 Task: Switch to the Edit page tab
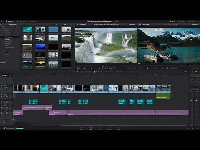point(91,128)
